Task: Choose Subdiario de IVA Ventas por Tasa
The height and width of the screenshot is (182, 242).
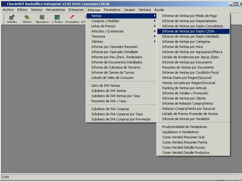Action: [121, 96]
